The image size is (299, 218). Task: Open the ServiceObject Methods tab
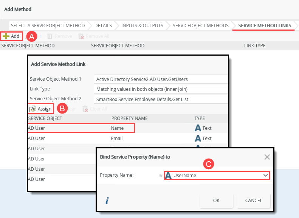click(x=200, y=26)
